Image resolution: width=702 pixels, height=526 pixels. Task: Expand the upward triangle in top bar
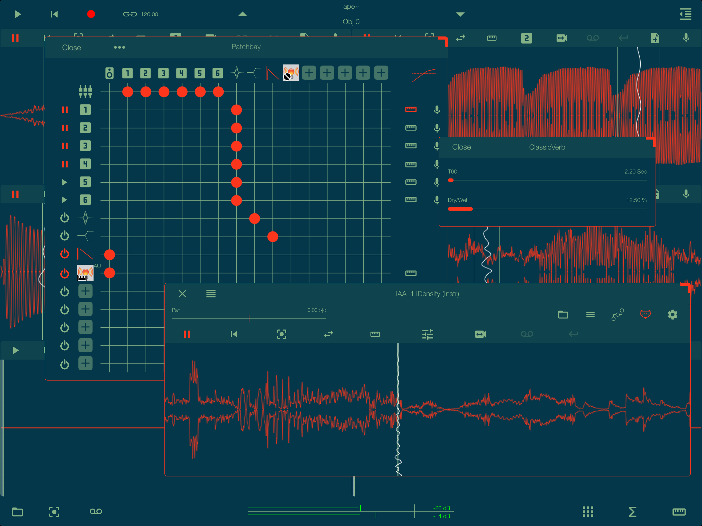point(243,14)
